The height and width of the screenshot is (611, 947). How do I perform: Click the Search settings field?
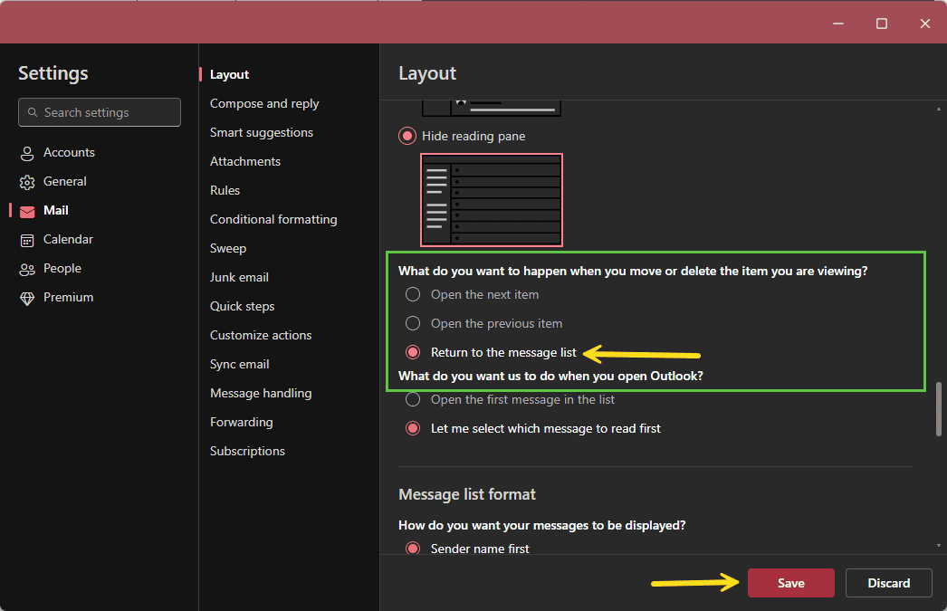point(100,112)
